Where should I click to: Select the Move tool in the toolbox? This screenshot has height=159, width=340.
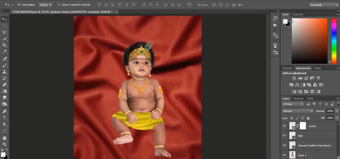pyautogui.click(x=4, y=19)
